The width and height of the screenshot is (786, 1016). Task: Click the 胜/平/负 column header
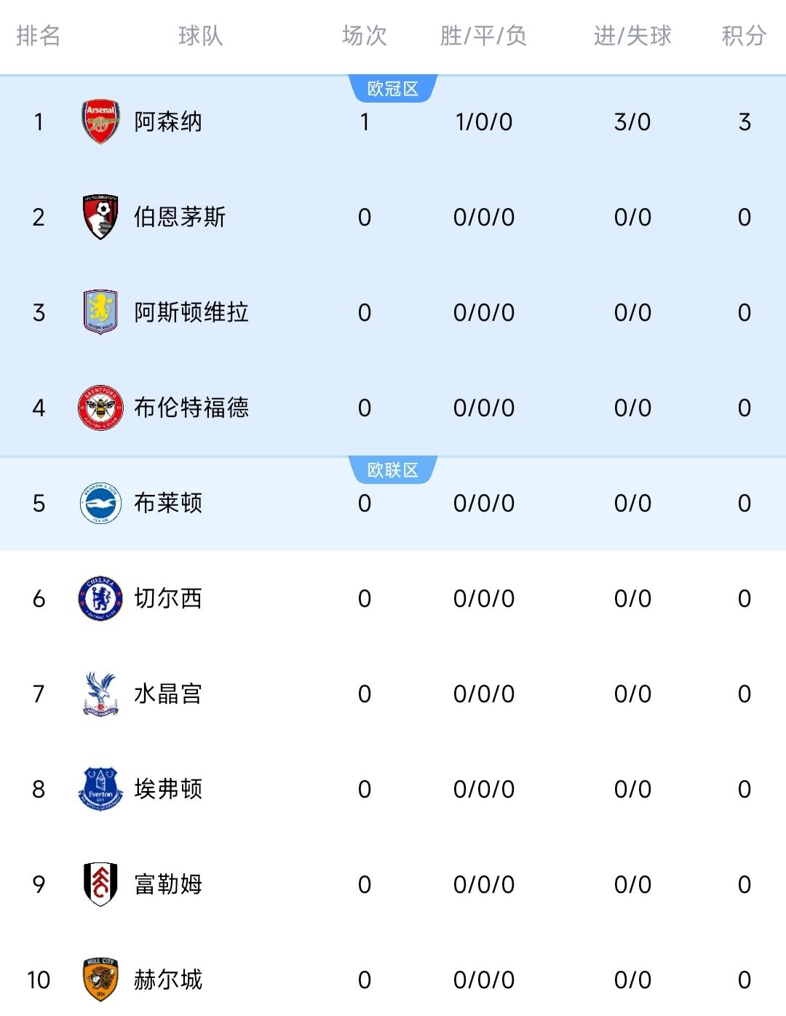[x=483, y=36]
